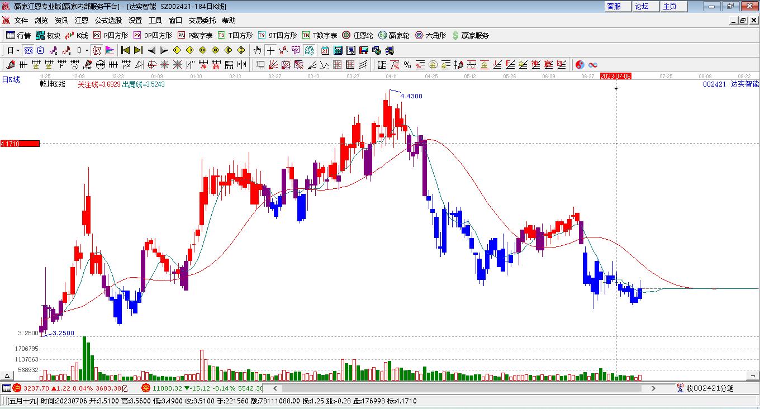Open the 帮助 menu
Image resolution: width=760 pixels, height=409 pixels.
(x=229, y=21)
